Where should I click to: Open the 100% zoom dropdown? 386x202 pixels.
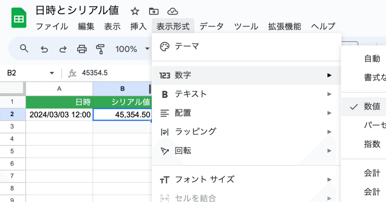click(x=130, y=49)
